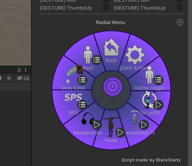Click the Idol outfit label text
Viewport: 192px width, 166px height.
pyautogui.click(x=149, y=113)
